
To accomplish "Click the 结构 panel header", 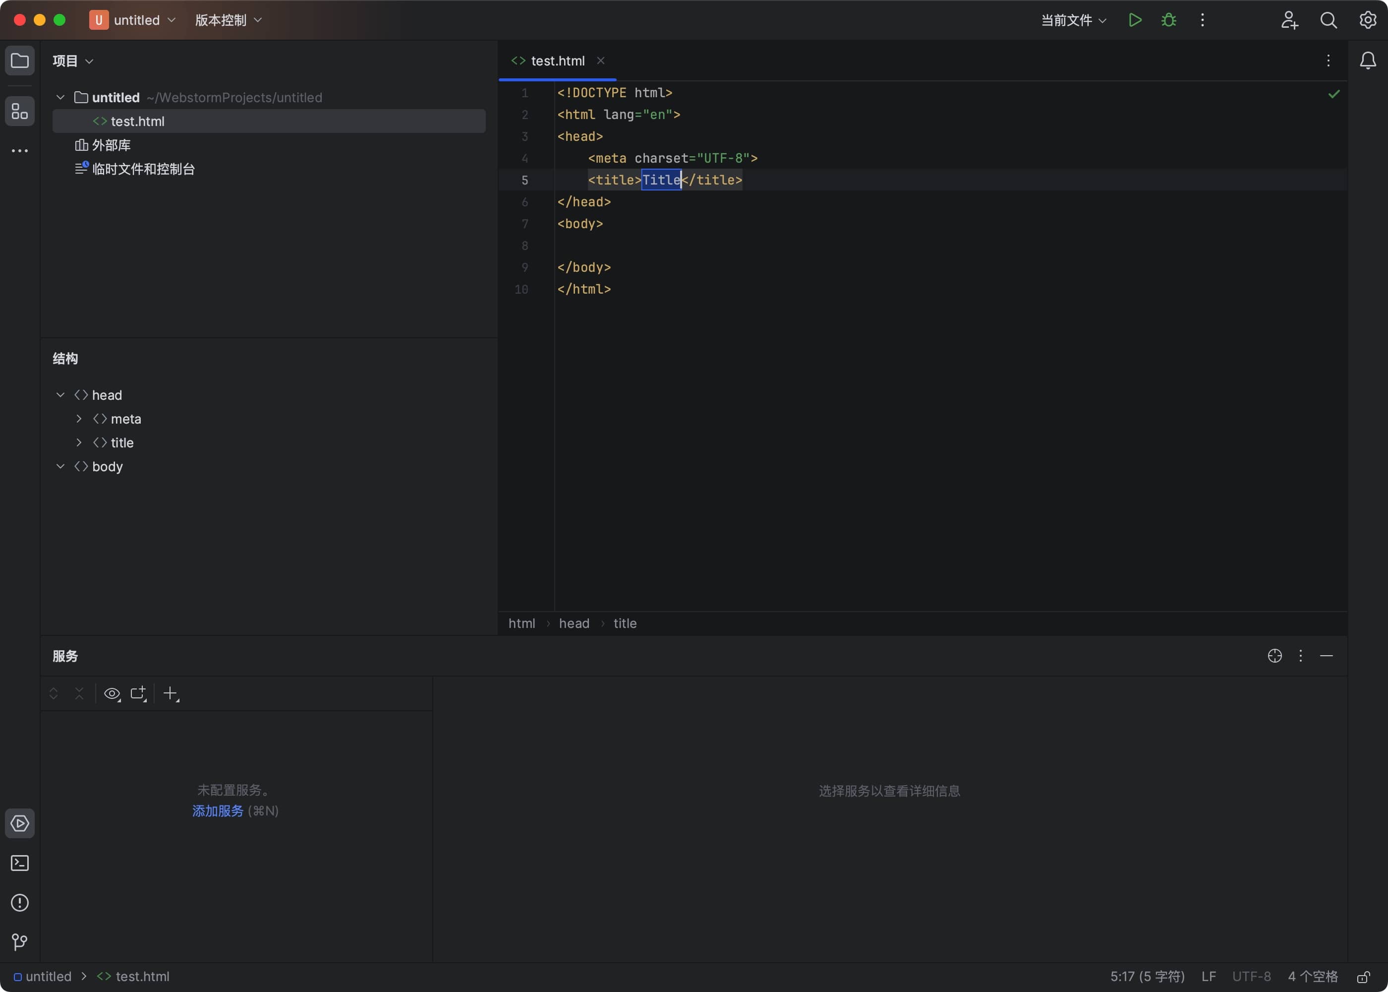I will pos(65,359).
